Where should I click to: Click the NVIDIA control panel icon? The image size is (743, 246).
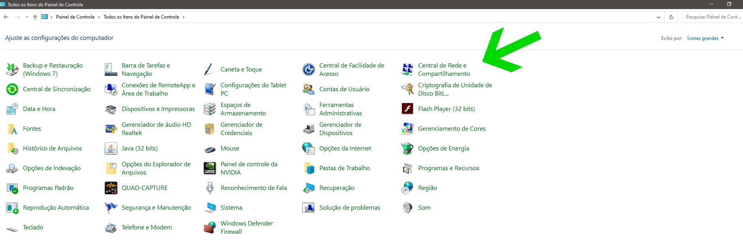209,168
